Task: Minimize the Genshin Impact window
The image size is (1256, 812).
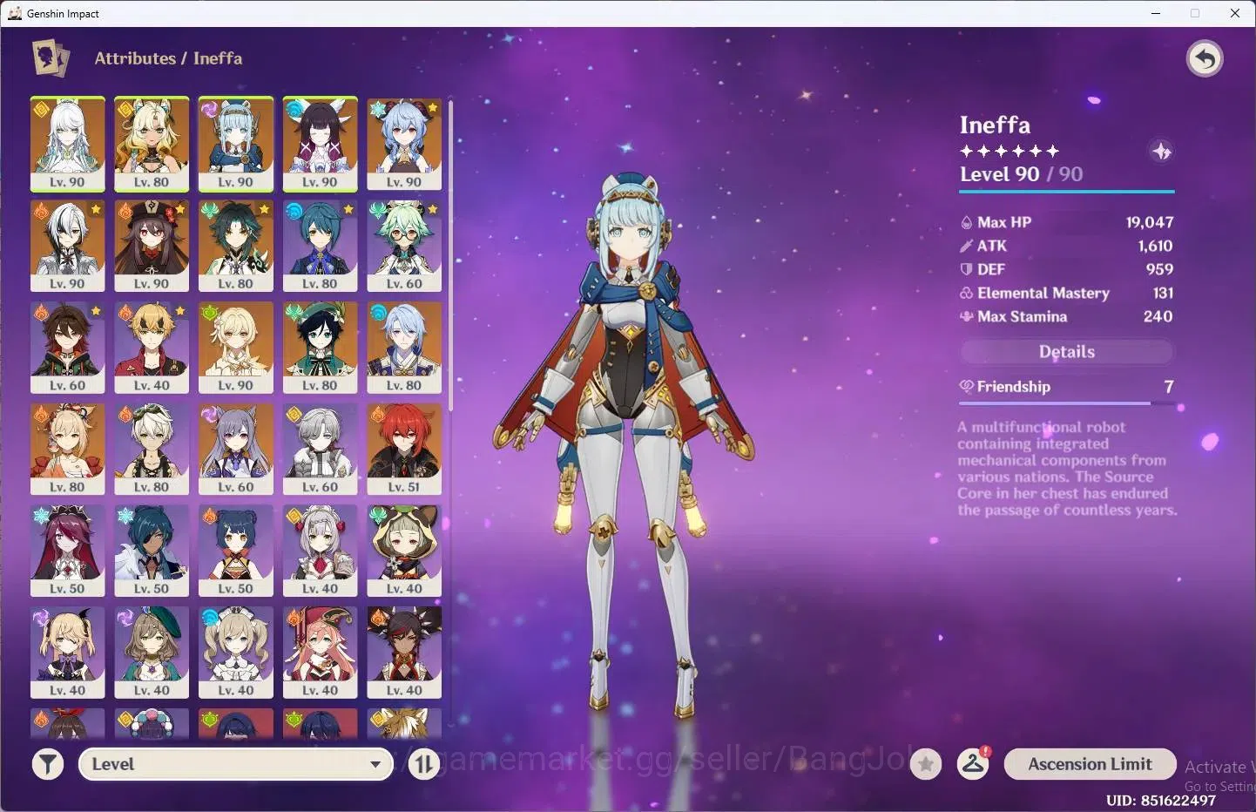Action: coord(1156,13)
